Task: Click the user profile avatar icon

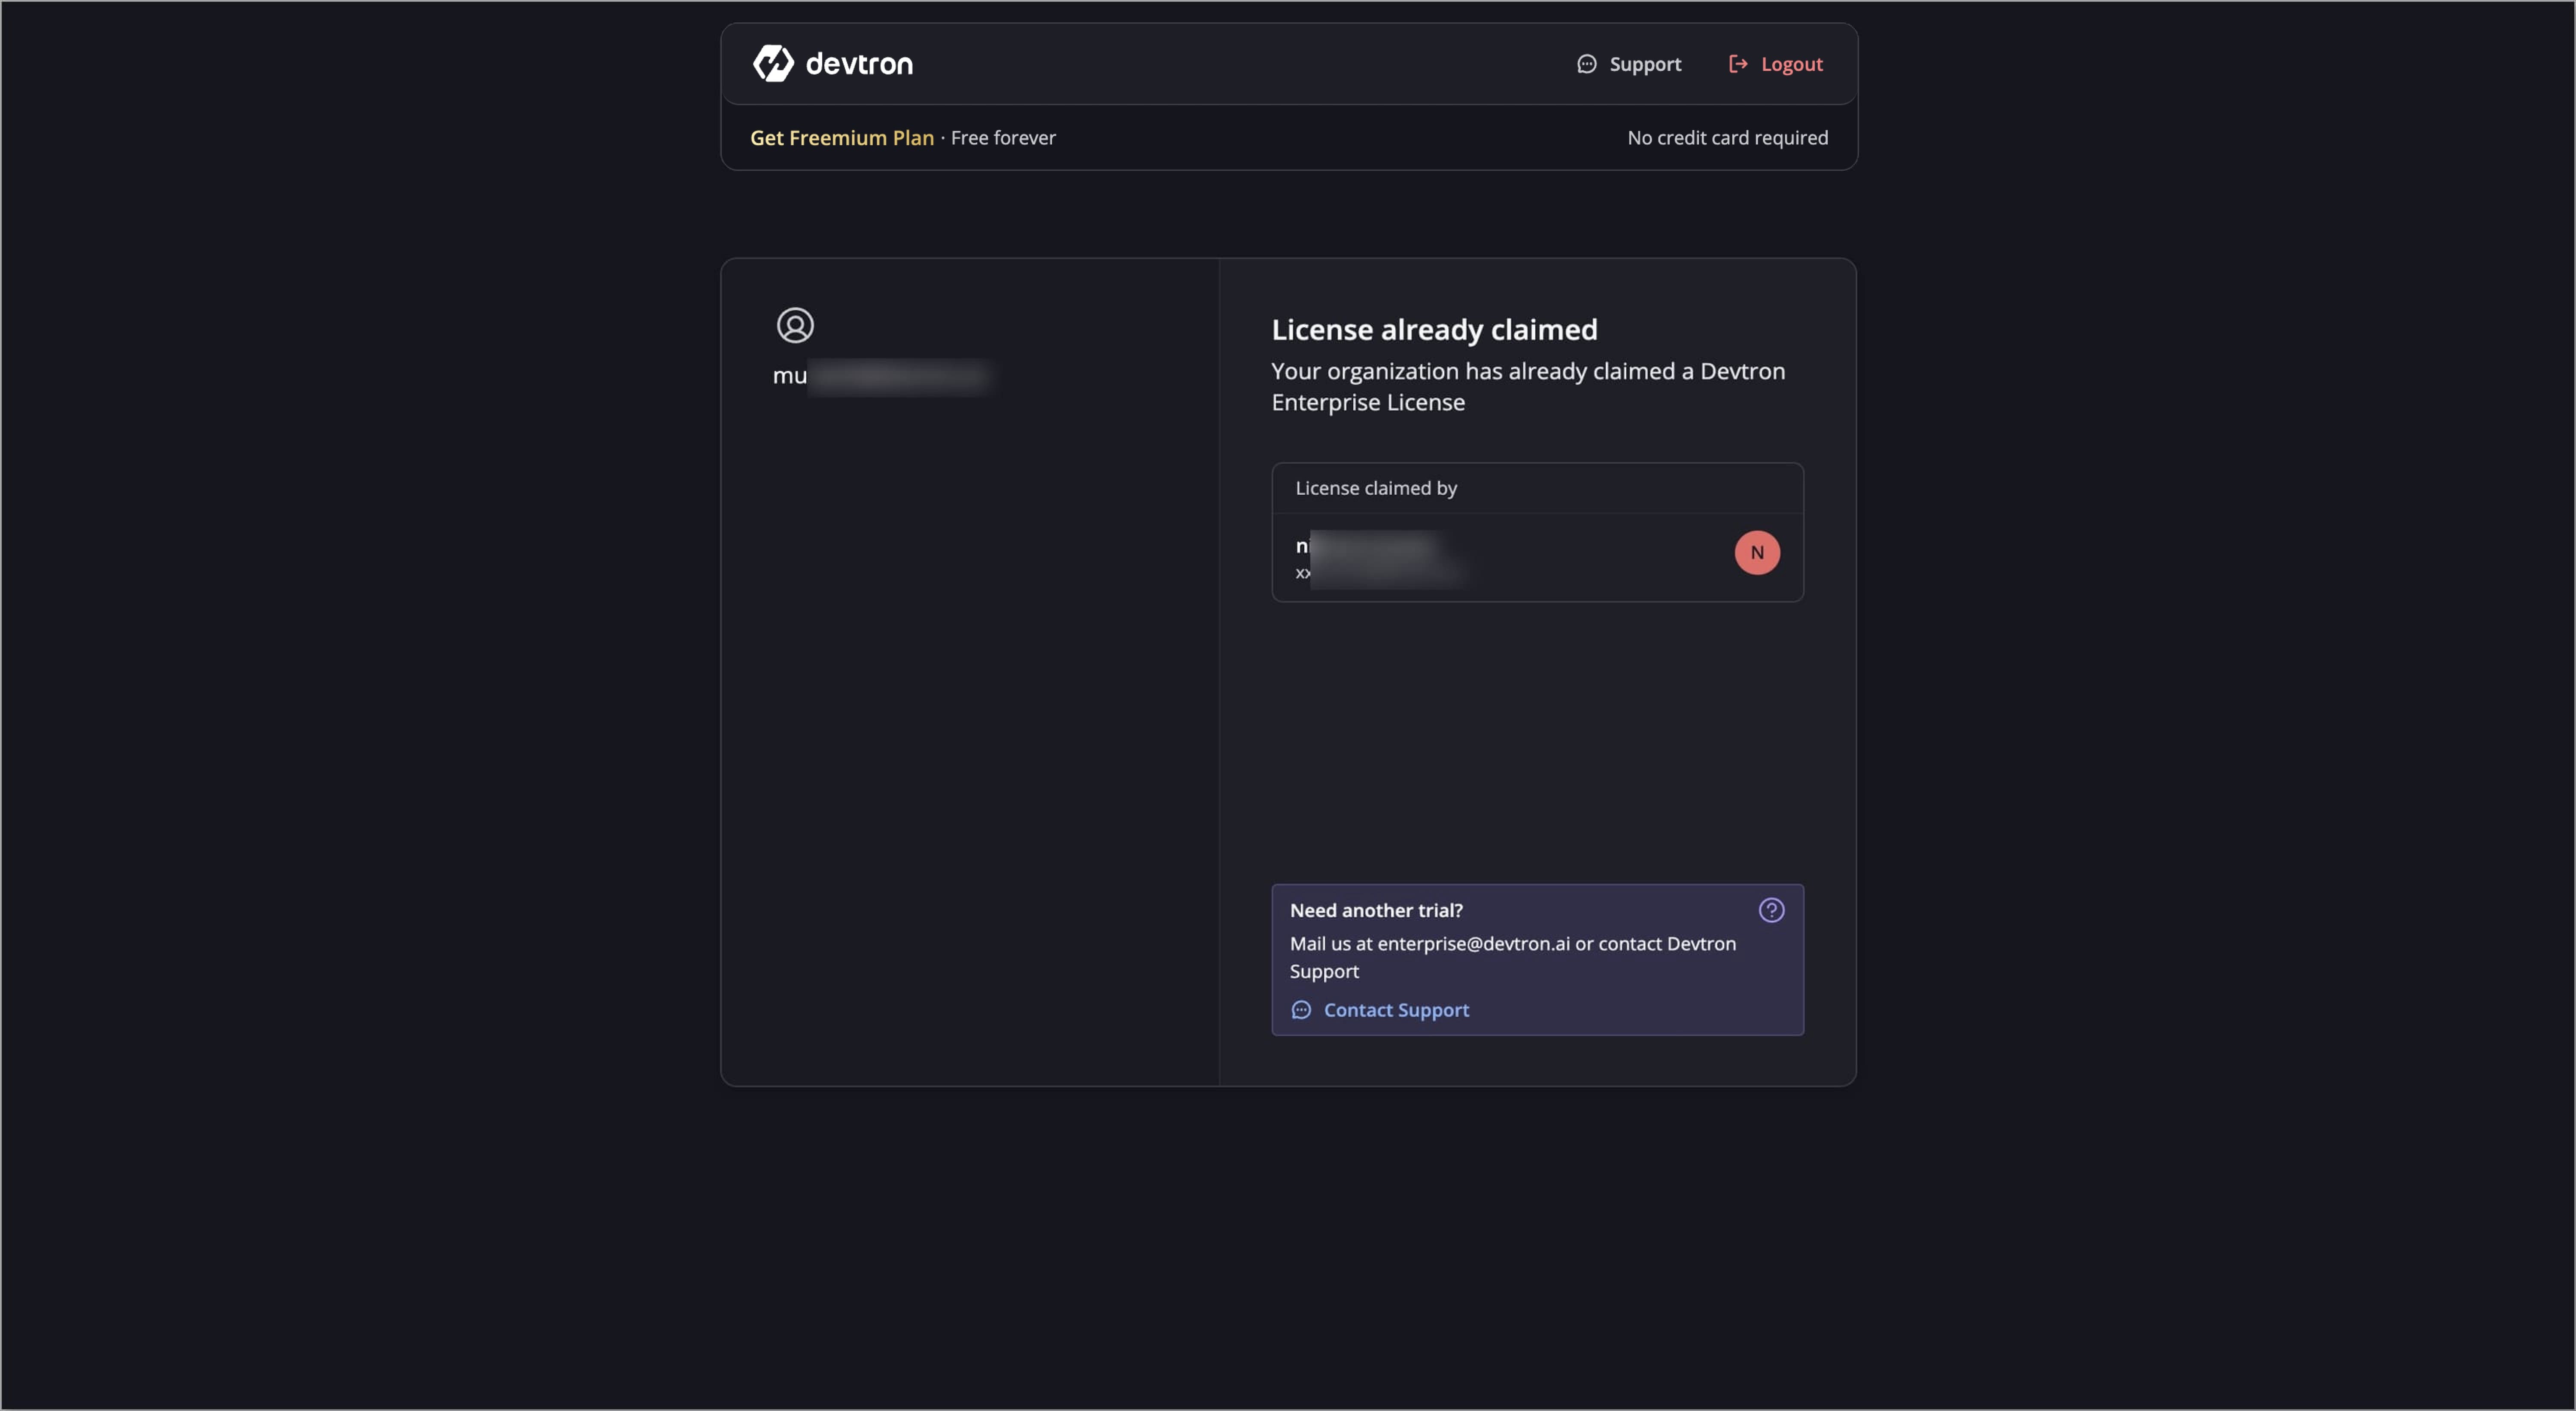Action: [795, 325]
